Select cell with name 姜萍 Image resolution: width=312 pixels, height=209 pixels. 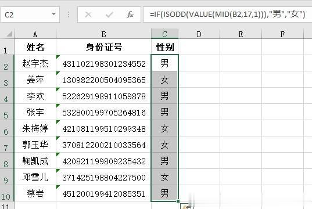point(35,80)
